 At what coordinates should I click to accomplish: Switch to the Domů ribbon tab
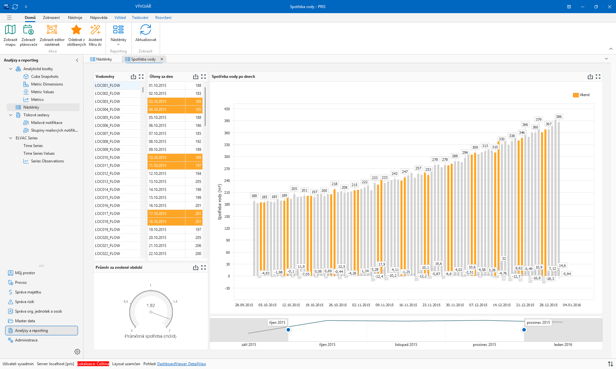[x=30, y=18]
